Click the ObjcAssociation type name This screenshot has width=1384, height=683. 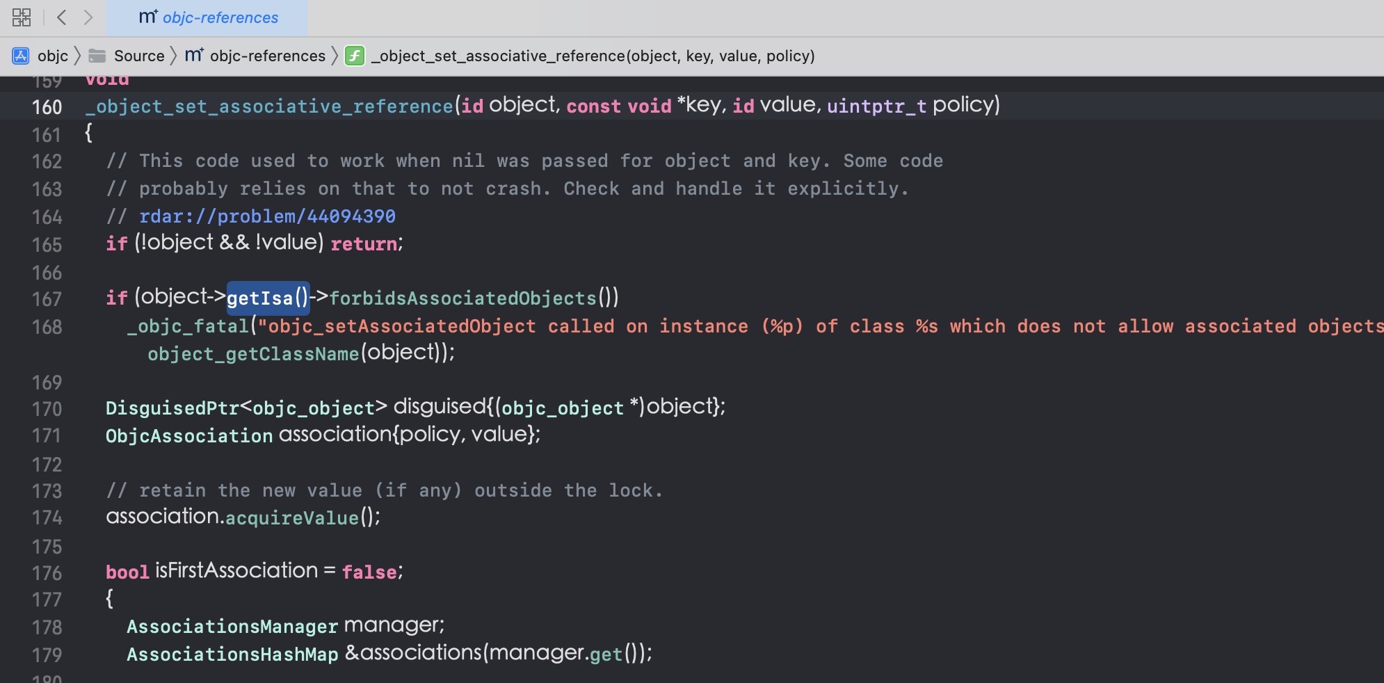point(189,436)
